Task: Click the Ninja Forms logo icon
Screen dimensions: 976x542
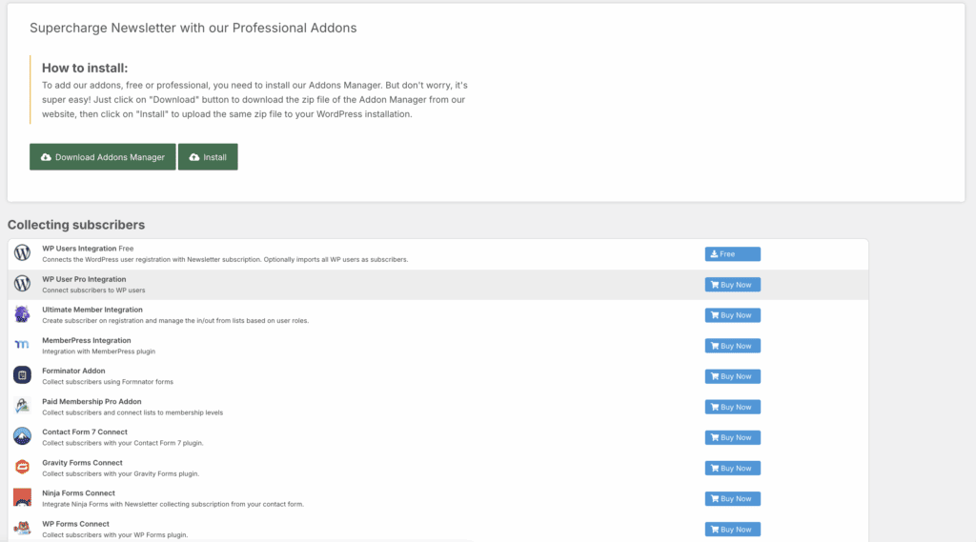Action: (23, 496)
